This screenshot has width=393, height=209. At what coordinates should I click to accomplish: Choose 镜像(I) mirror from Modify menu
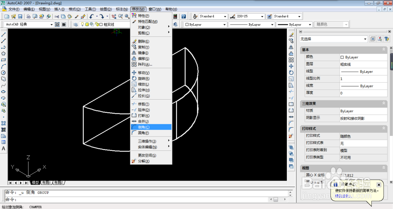point(151,53)
